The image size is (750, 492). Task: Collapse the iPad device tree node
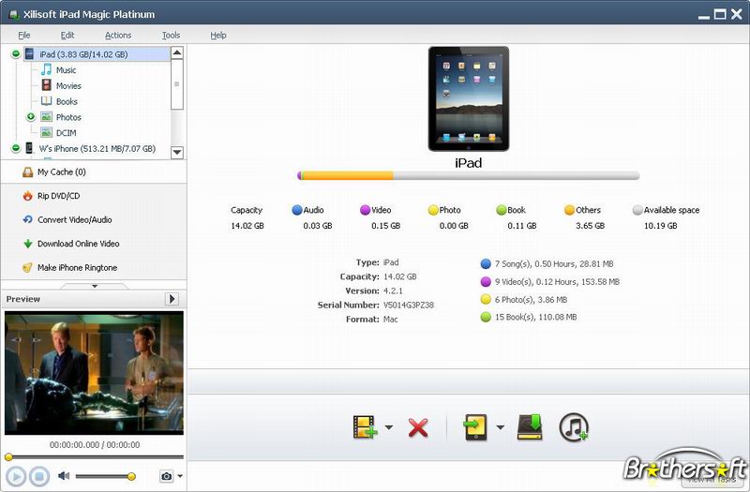click(x=16, y=54)
